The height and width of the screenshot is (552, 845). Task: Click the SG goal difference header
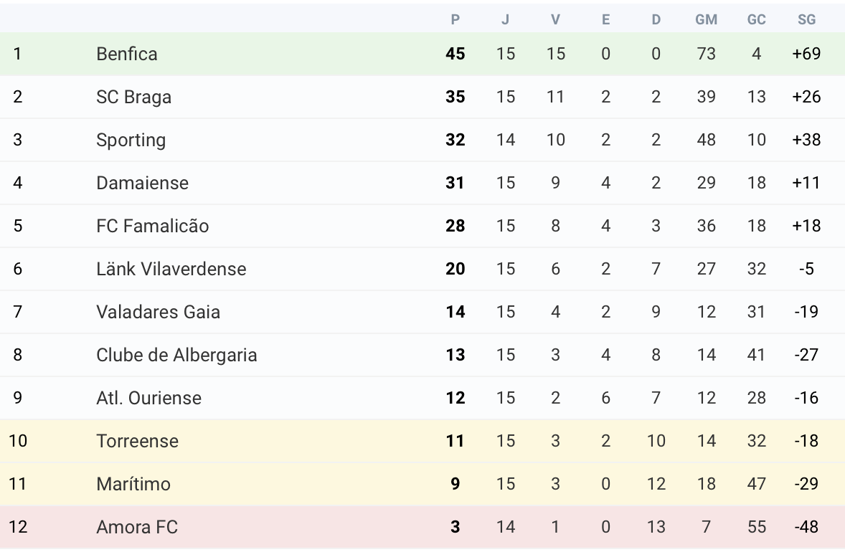806,20
